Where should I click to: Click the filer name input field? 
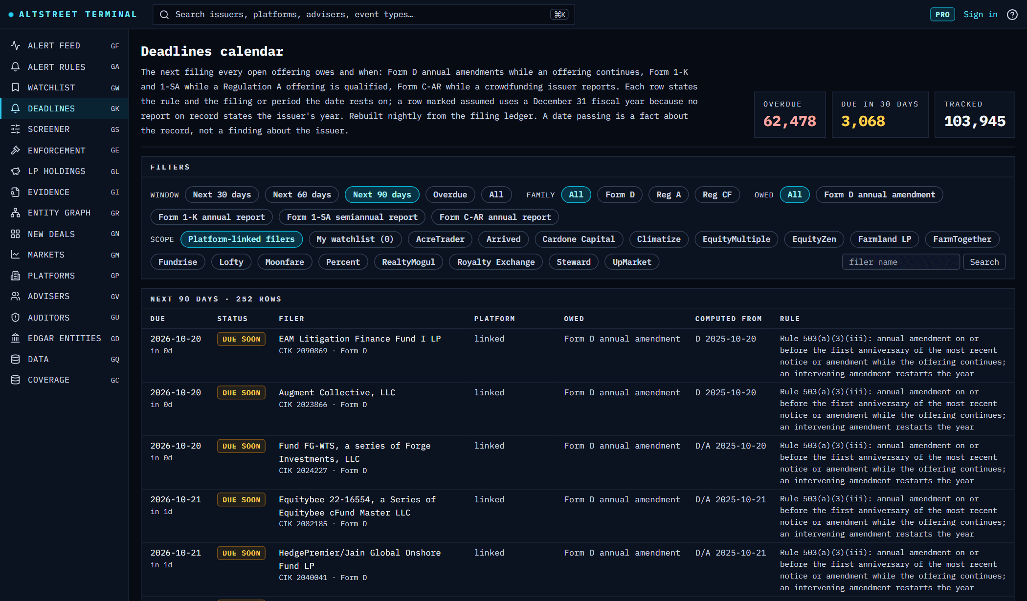pos(901,262)
